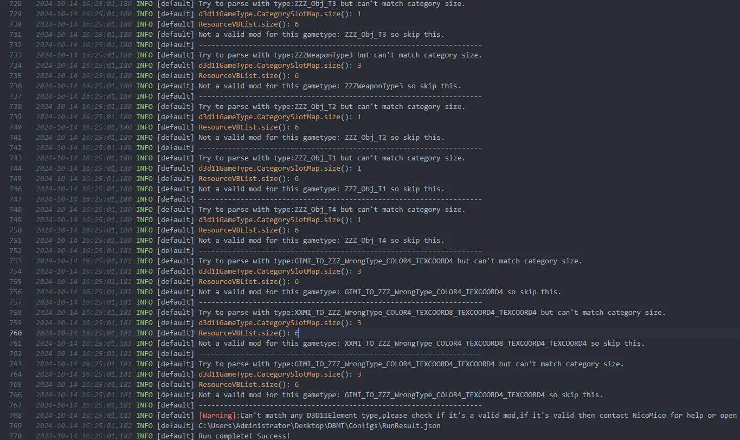Click line number 728 in the gutter
The image size is (740, 440).
(x=16, y=4)
